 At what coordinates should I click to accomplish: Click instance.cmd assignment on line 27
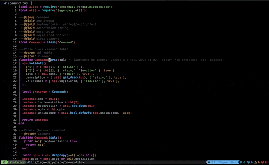click(x=41, y=99)
